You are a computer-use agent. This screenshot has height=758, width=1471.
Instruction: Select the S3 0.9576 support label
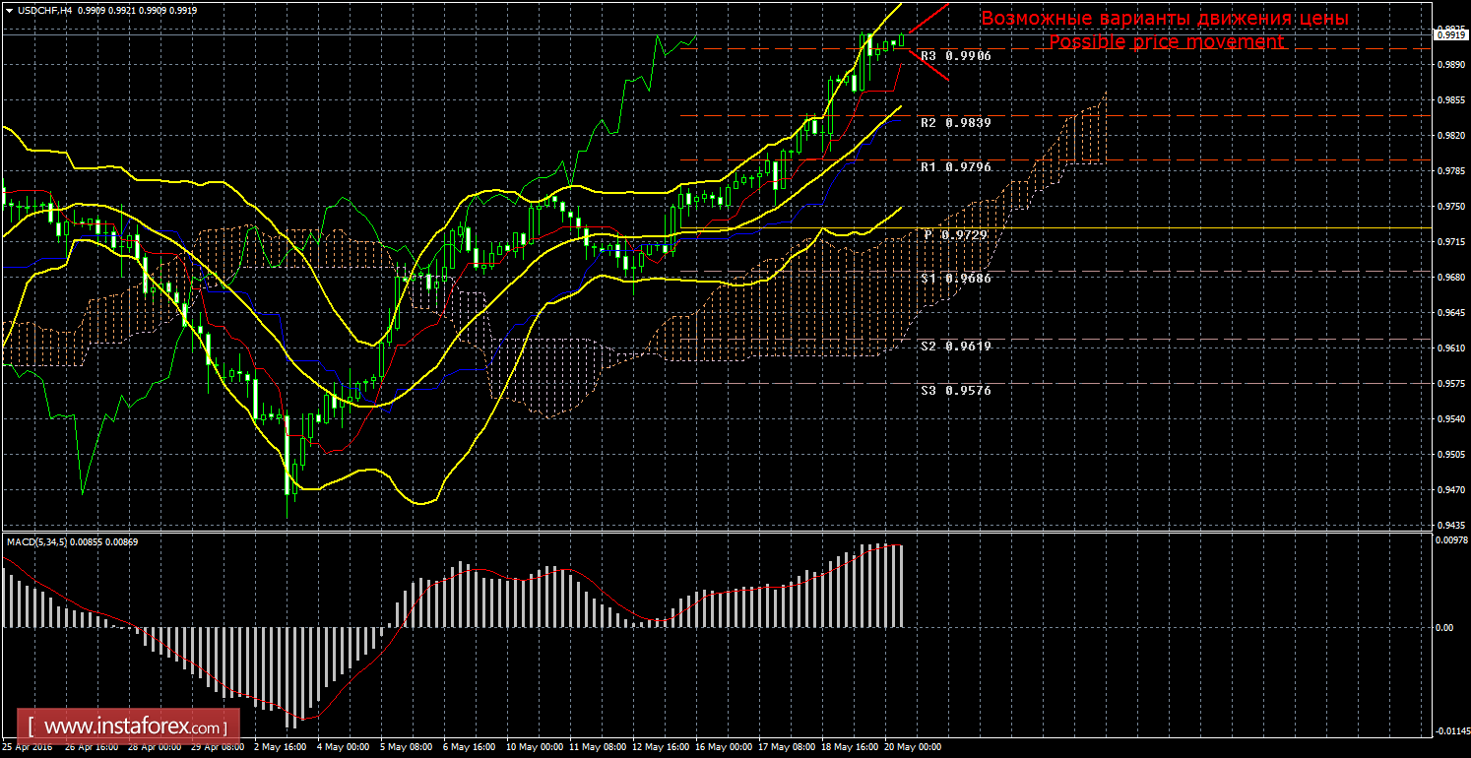click(x=955, y=391)
